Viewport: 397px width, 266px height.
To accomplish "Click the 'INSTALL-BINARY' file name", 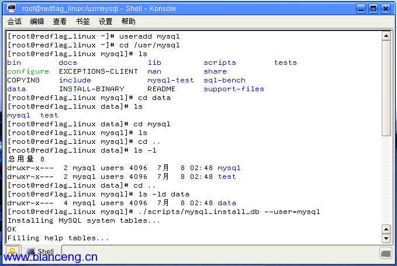I will click(92, 89).
